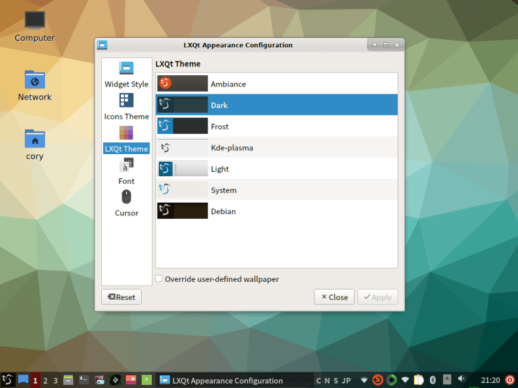Open the screenshot tool in the panel

click(x=99, y=380)
